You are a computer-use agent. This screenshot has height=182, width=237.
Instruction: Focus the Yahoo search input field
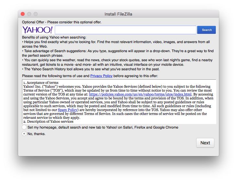point(126,30)
